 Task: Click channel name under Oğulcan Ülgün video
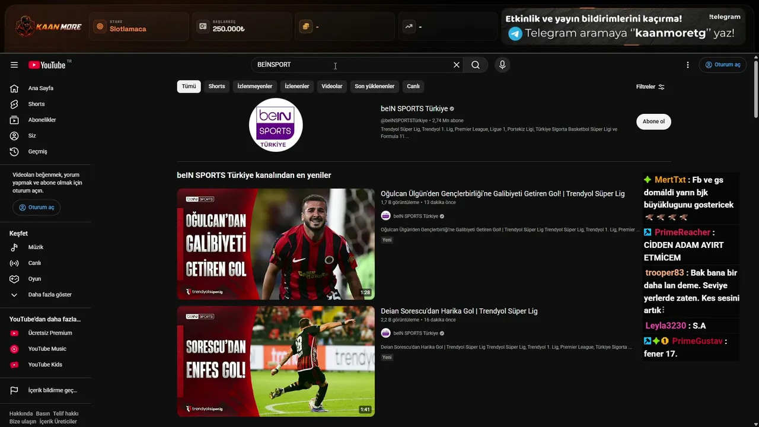(416, 216)
